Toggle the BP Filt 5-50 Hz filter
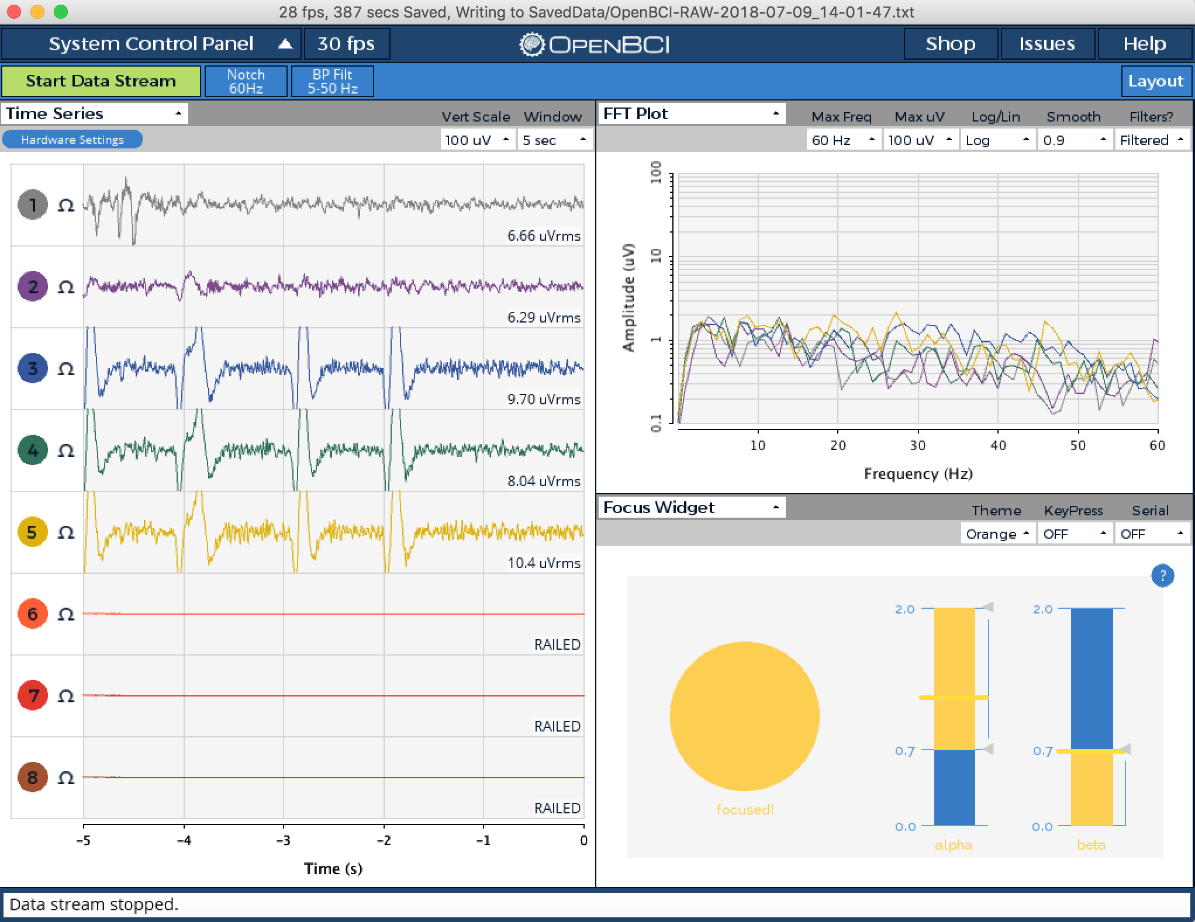 click(332, 81)
